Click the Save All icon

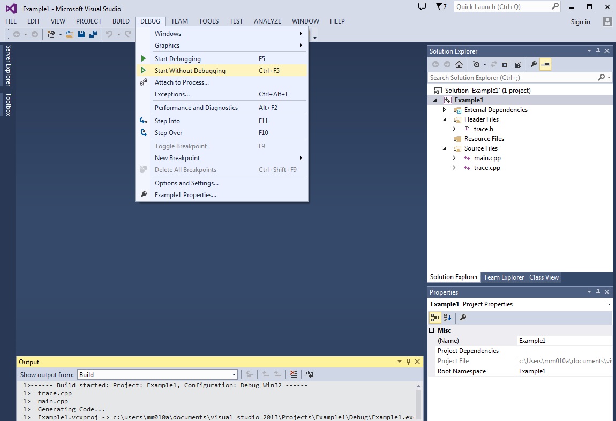pyautogui.click(x=93, y=35)
